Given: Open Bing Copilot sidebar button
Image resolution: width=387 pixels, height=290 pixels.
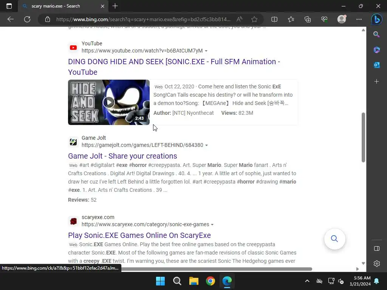Looking at the screenshot, I should point(377,19).
